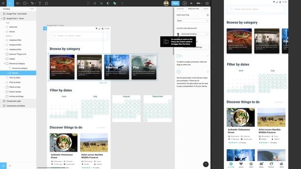The image size is (301, 169).
Task: Open frame tool options arrow
Action: (x=20, y=3)
